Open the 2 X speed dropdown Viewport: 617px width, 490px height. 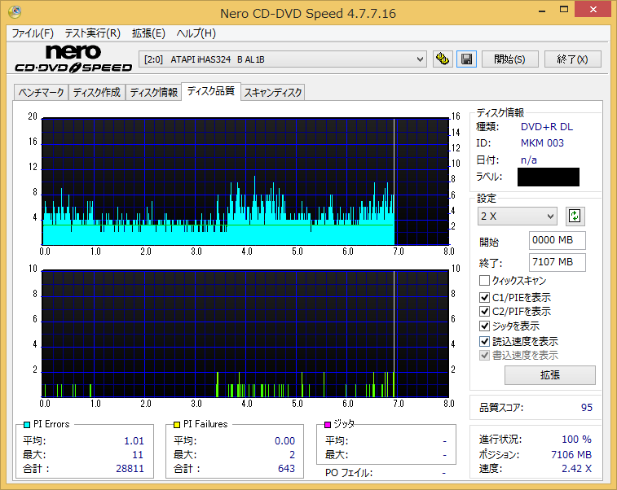point(518,217)
